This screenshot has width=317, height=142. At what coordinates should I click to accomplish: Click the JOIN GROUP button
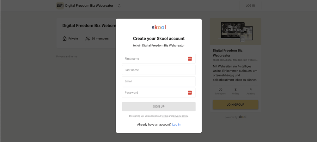[x=235, y=105]
